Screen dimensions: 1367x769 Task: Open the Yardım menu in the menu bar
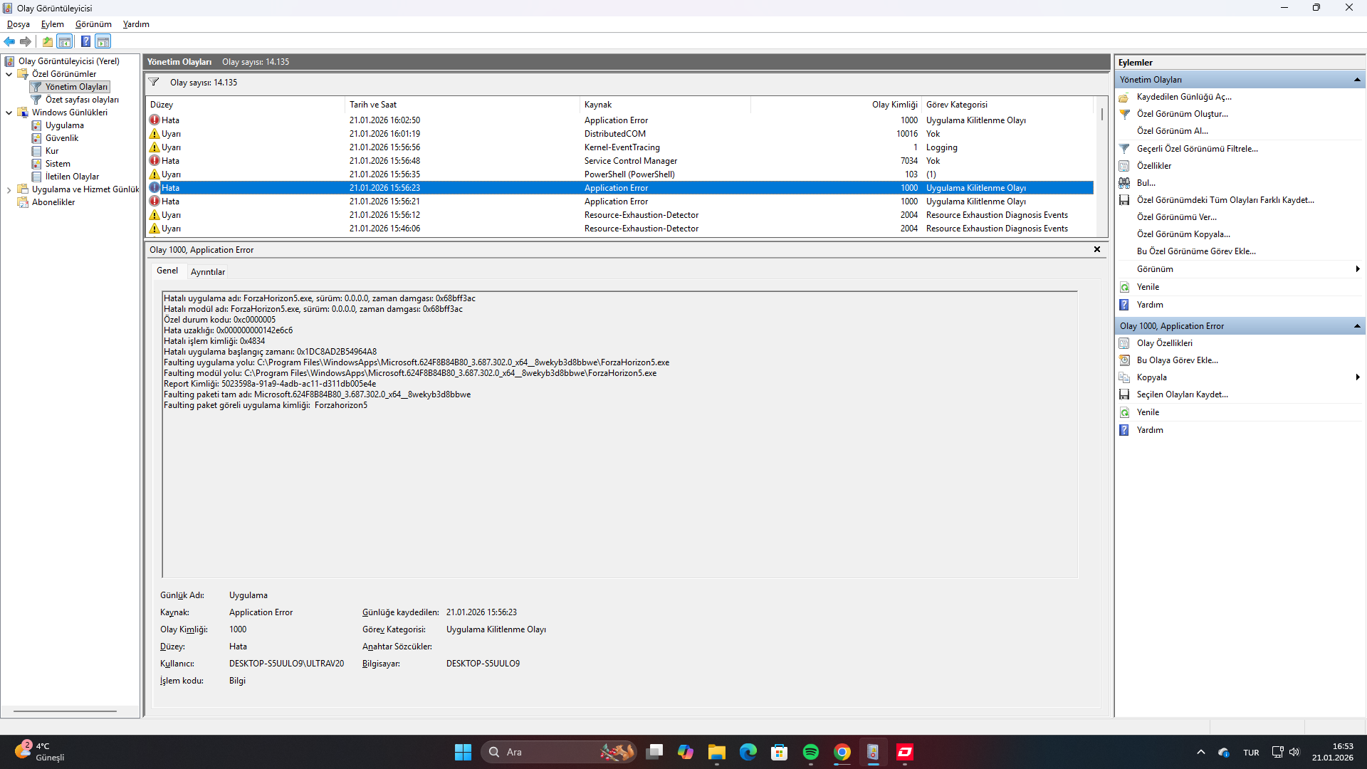tap(136, 24)
